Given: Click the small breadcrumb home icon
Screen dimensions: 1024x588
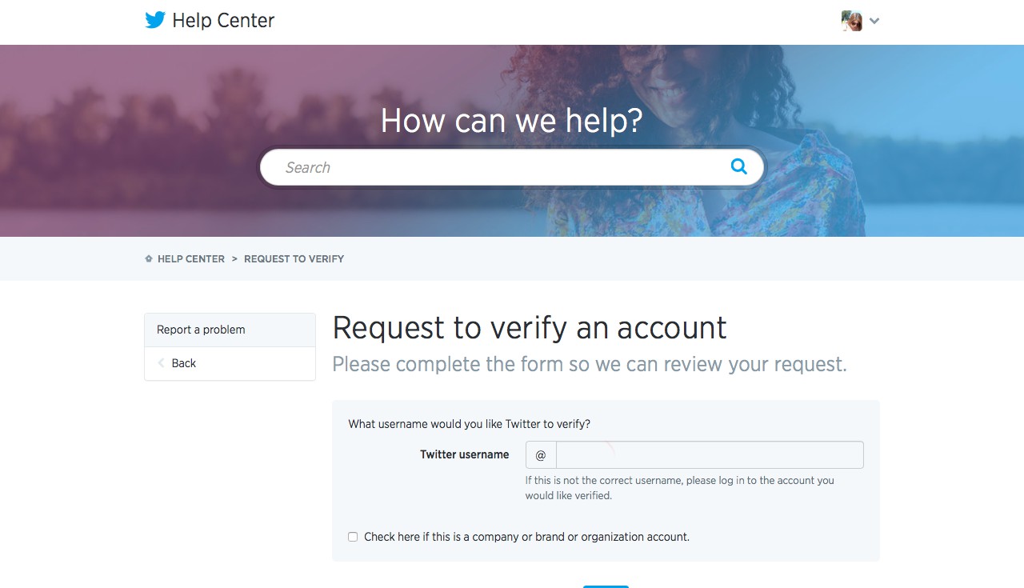Looking at the screenshot, I should click(x=149, y=259).
